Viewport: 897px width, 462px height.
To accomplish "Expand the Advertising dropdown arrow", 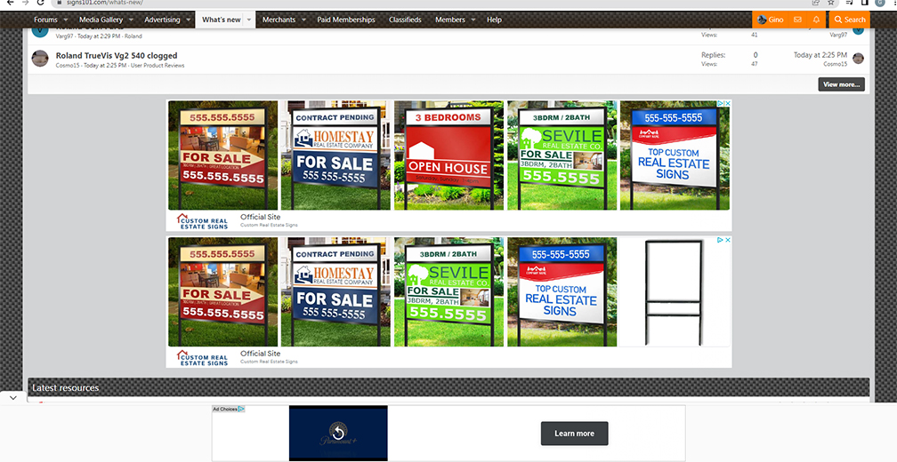I will tap(189, 20).
